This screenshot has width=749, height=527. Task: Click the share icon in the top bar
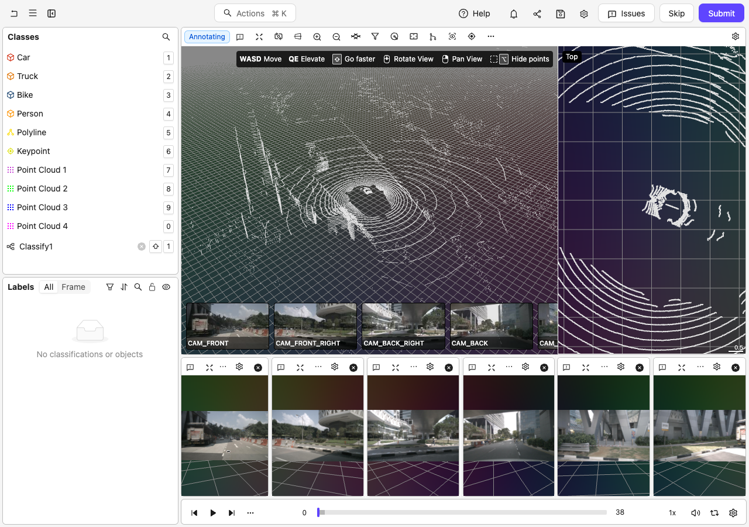pyautogui.click(x=537, y=14)
